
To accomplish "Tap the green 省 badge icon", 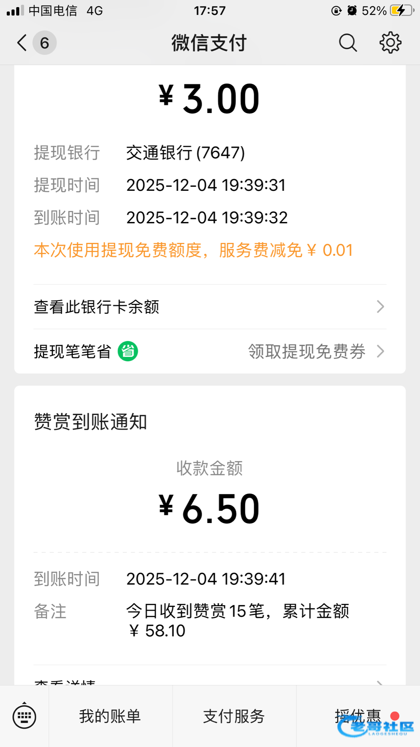I will [128, 351].
